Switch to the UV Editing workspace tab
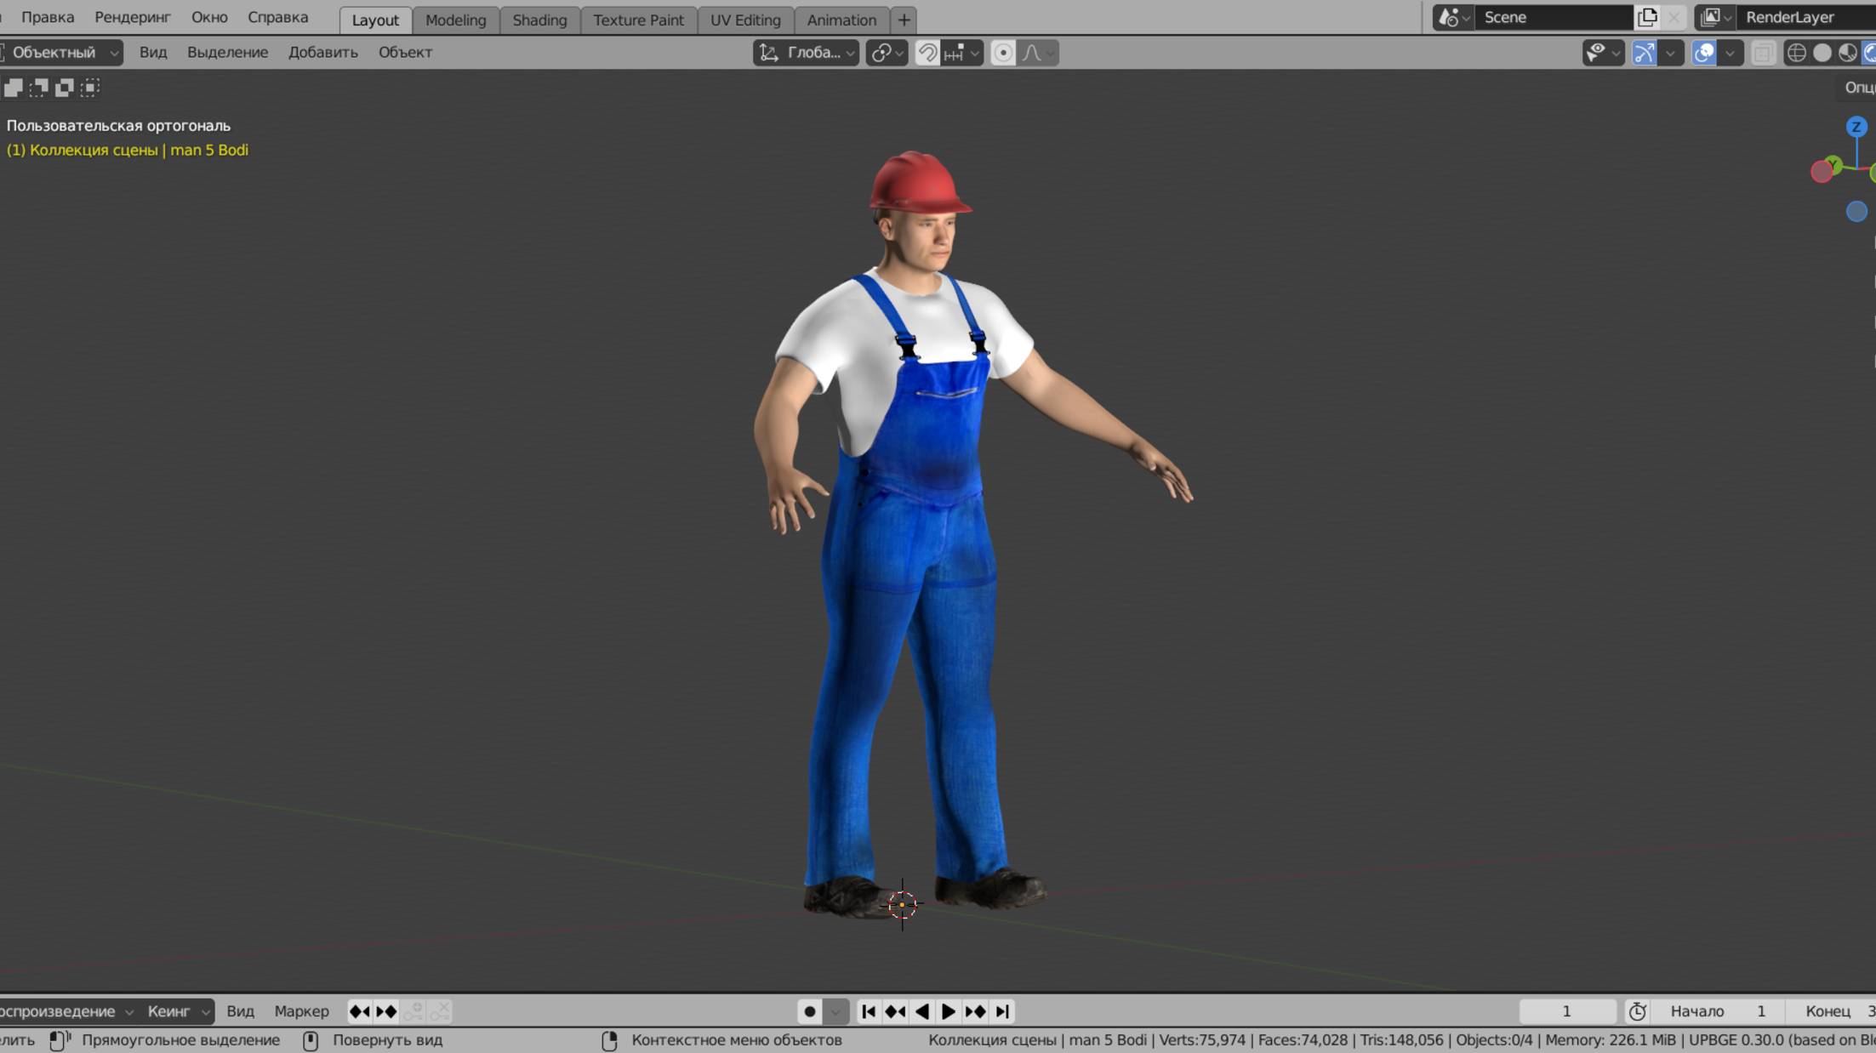 tap(745, 20)
